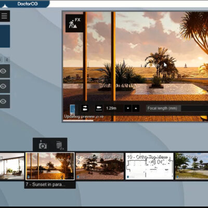Click the 'Updating preview' progress text
The image size is (208, 208).
(x=84, y=116)
